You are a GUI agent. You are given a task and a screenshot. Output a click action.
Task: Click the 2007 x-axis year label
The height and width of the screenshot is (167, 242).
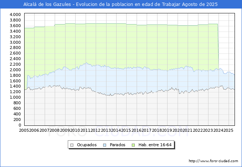click(x=44, y=130)
